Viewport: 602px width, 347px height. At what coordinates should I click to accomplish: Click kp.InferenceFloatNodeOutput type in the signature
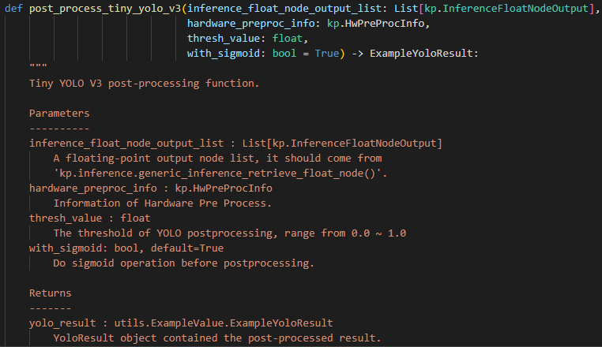[x=506, y=9]
